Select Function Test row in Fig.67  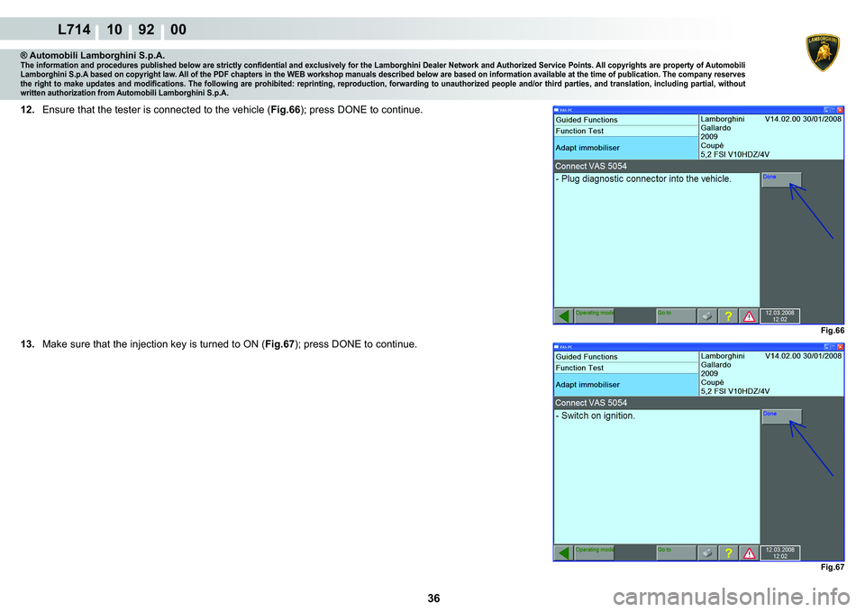coord(625,368)
